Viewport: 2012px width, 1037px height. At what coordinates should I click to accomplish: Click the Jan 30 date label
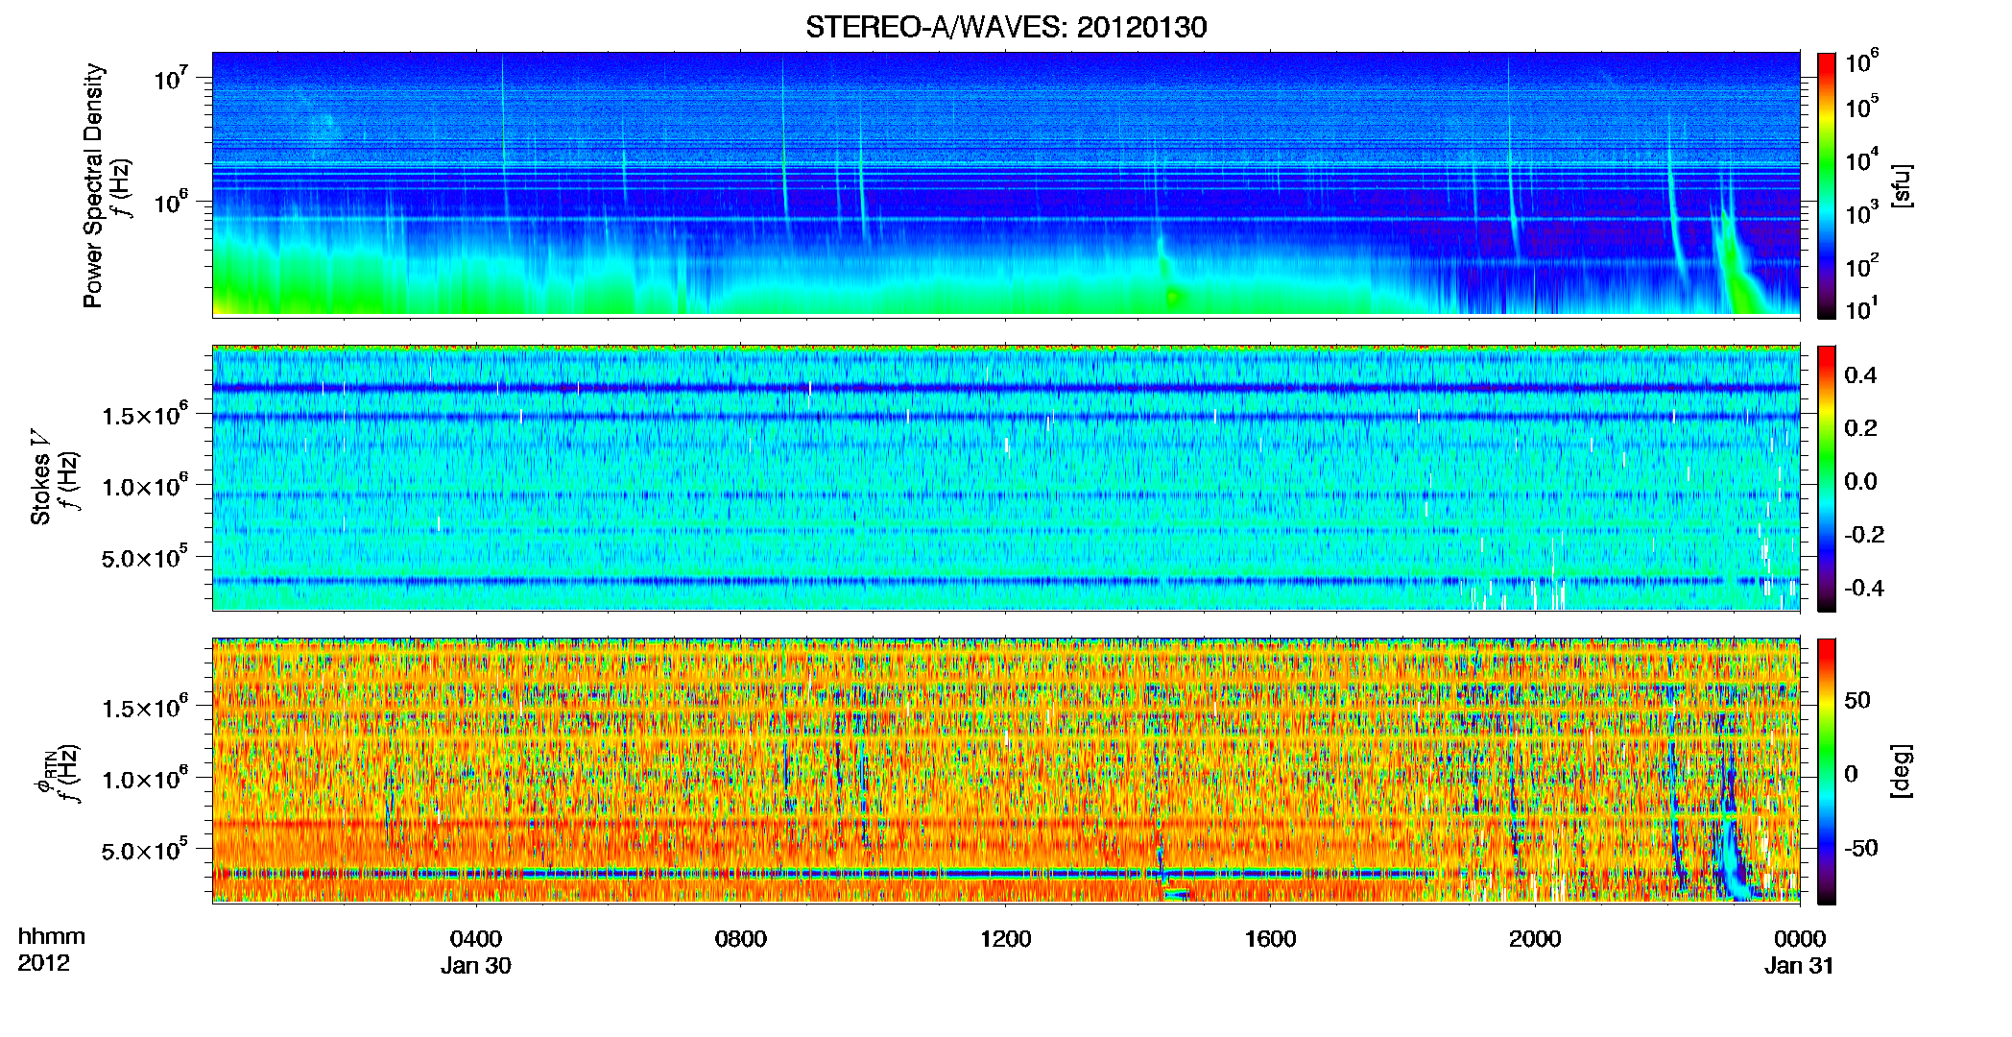(476, 966)
